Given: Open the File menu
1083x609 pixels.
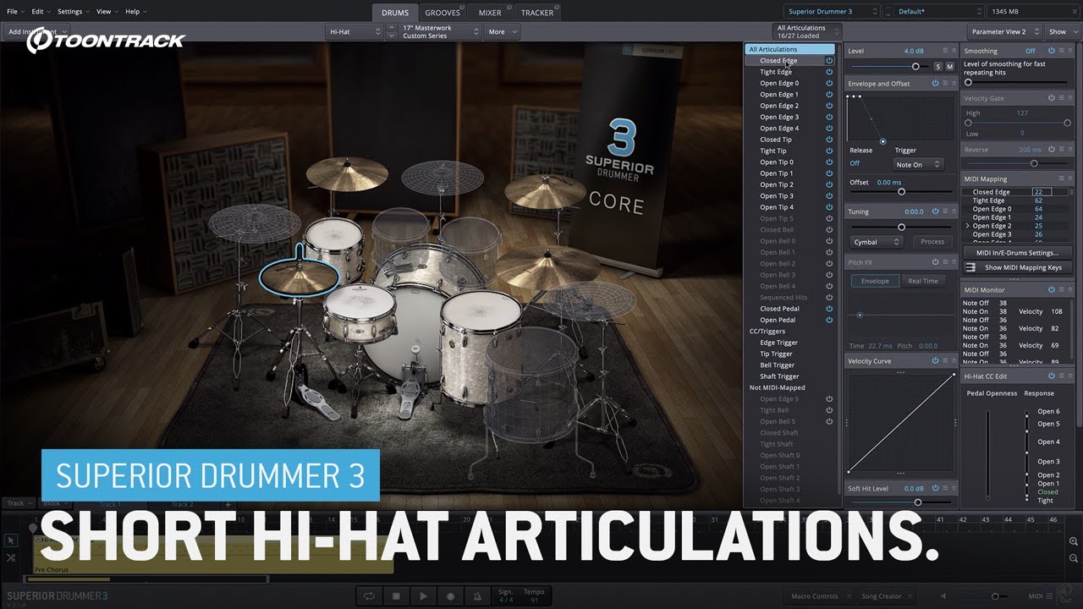Looking at the screenshot, I should [x=14, y=12].
